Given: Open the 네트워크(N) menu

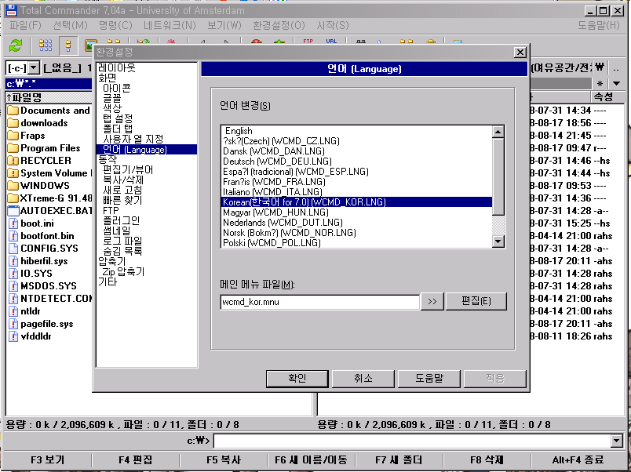Looking at the screenshot, I should (170, 25).
